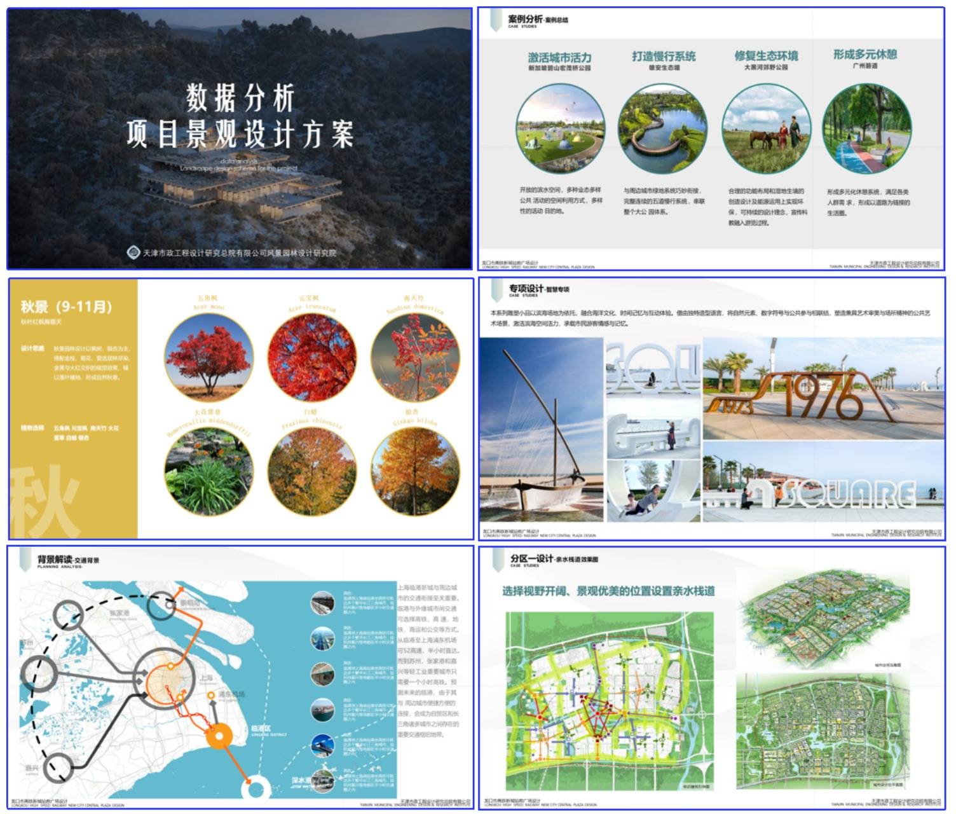
Task: Select the sailboat sculpture photo
Action: (x=541, y=429)
